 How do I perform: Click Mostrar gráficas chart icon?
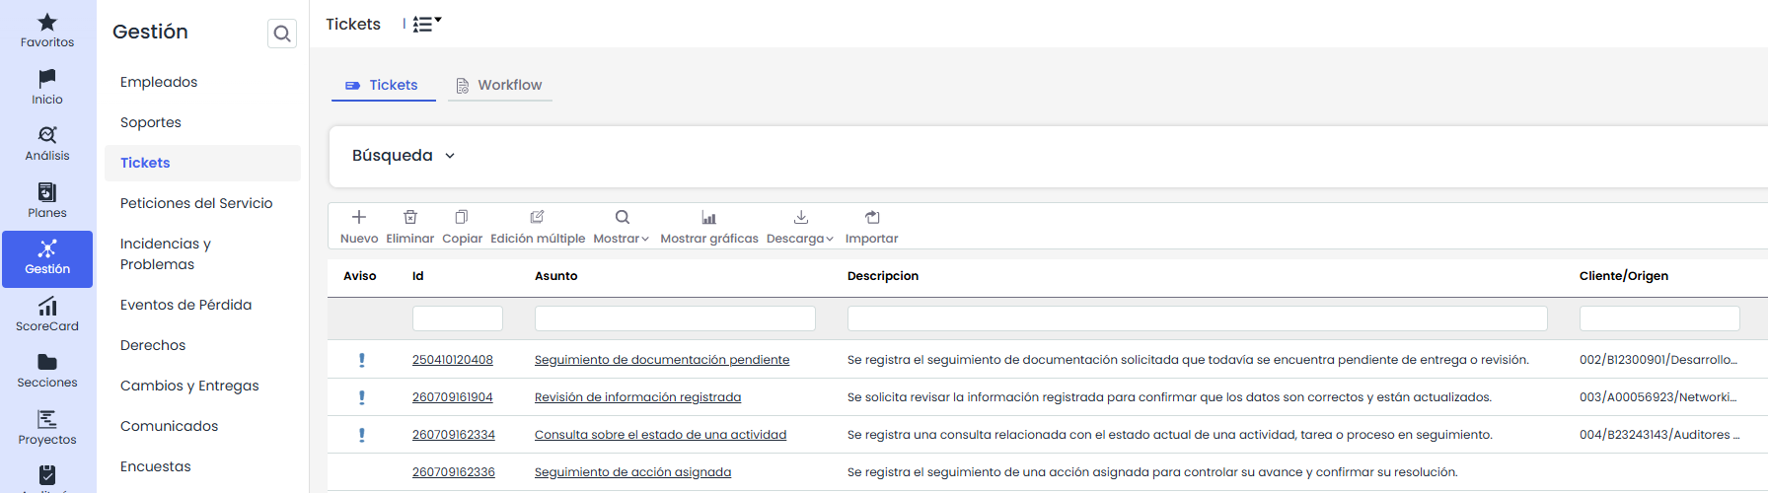click(709, 217)
